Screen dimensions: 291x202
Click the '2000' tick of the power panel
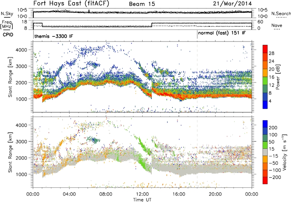[21, 82]
